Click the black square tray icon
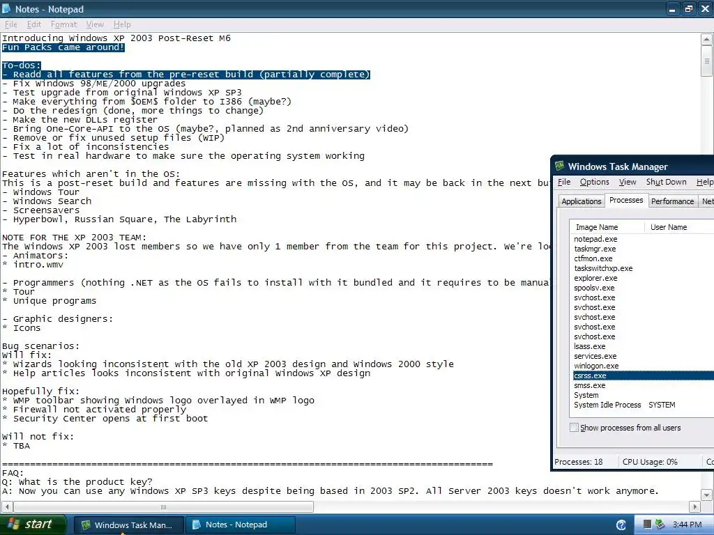 (647, 525)
